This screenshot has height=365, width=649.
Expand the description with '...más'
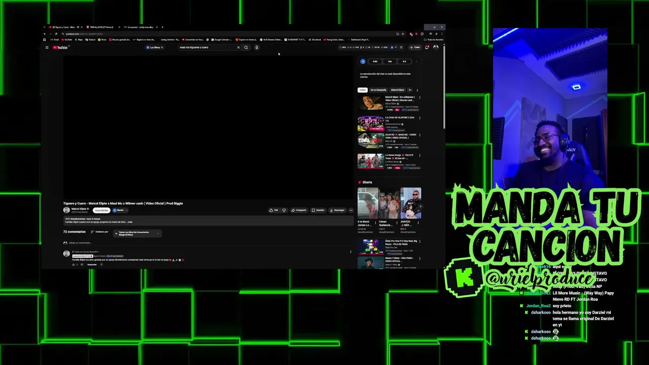(129, 222)
